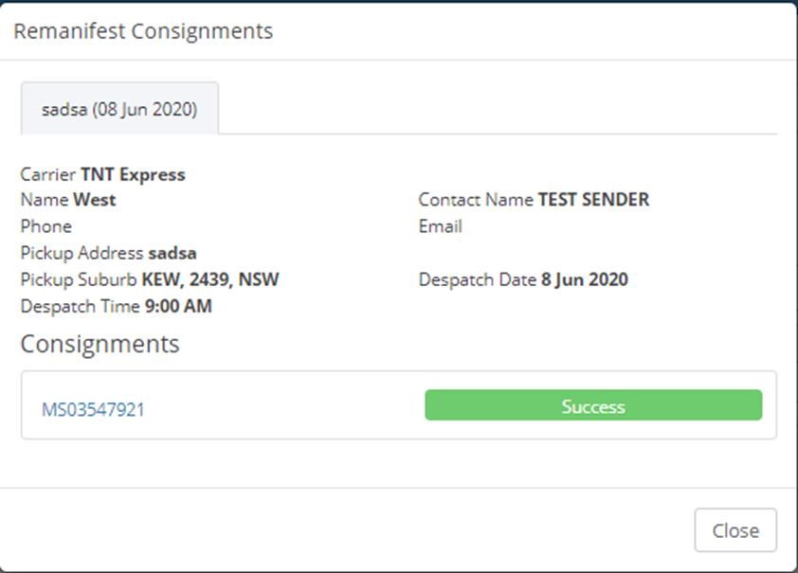Image resolution: width=798 pixels, height=573 pixels.
Task: Click the Phone field label
Action: coord(45,226)
